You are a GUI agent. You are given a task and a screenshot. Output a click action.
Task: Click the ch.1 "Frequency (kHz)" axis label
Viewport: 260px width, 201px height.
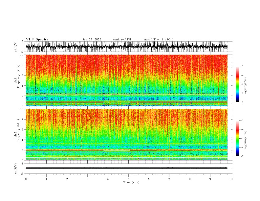pyautogui.click(x=18, y=77)
